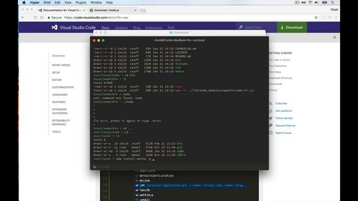Screen dimensions: 358x201
Task: Bookmark this page with the star icon
Action: click(x=316, y=17)
